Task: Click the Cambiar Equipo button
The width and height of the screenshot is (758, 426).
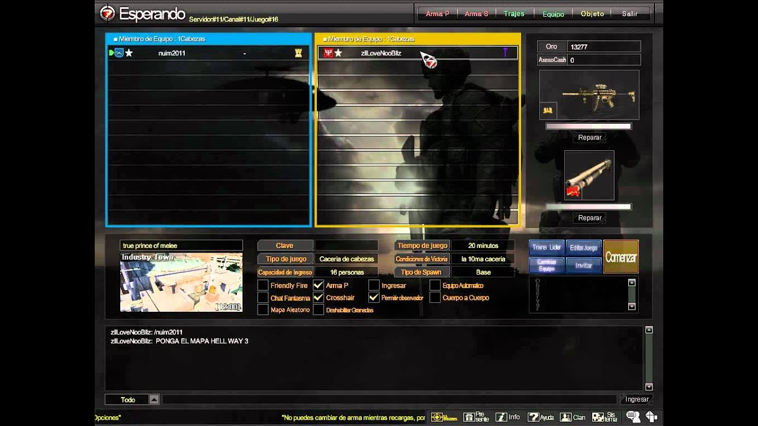Action: (x=547, y=265)
